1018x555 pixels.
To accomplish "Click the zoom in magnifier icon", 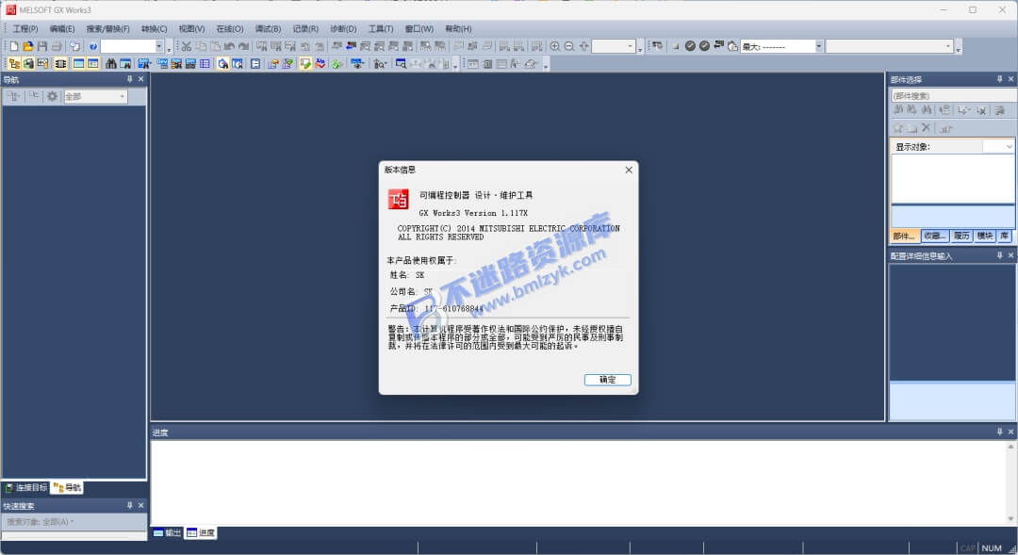I will coord(555,46).
